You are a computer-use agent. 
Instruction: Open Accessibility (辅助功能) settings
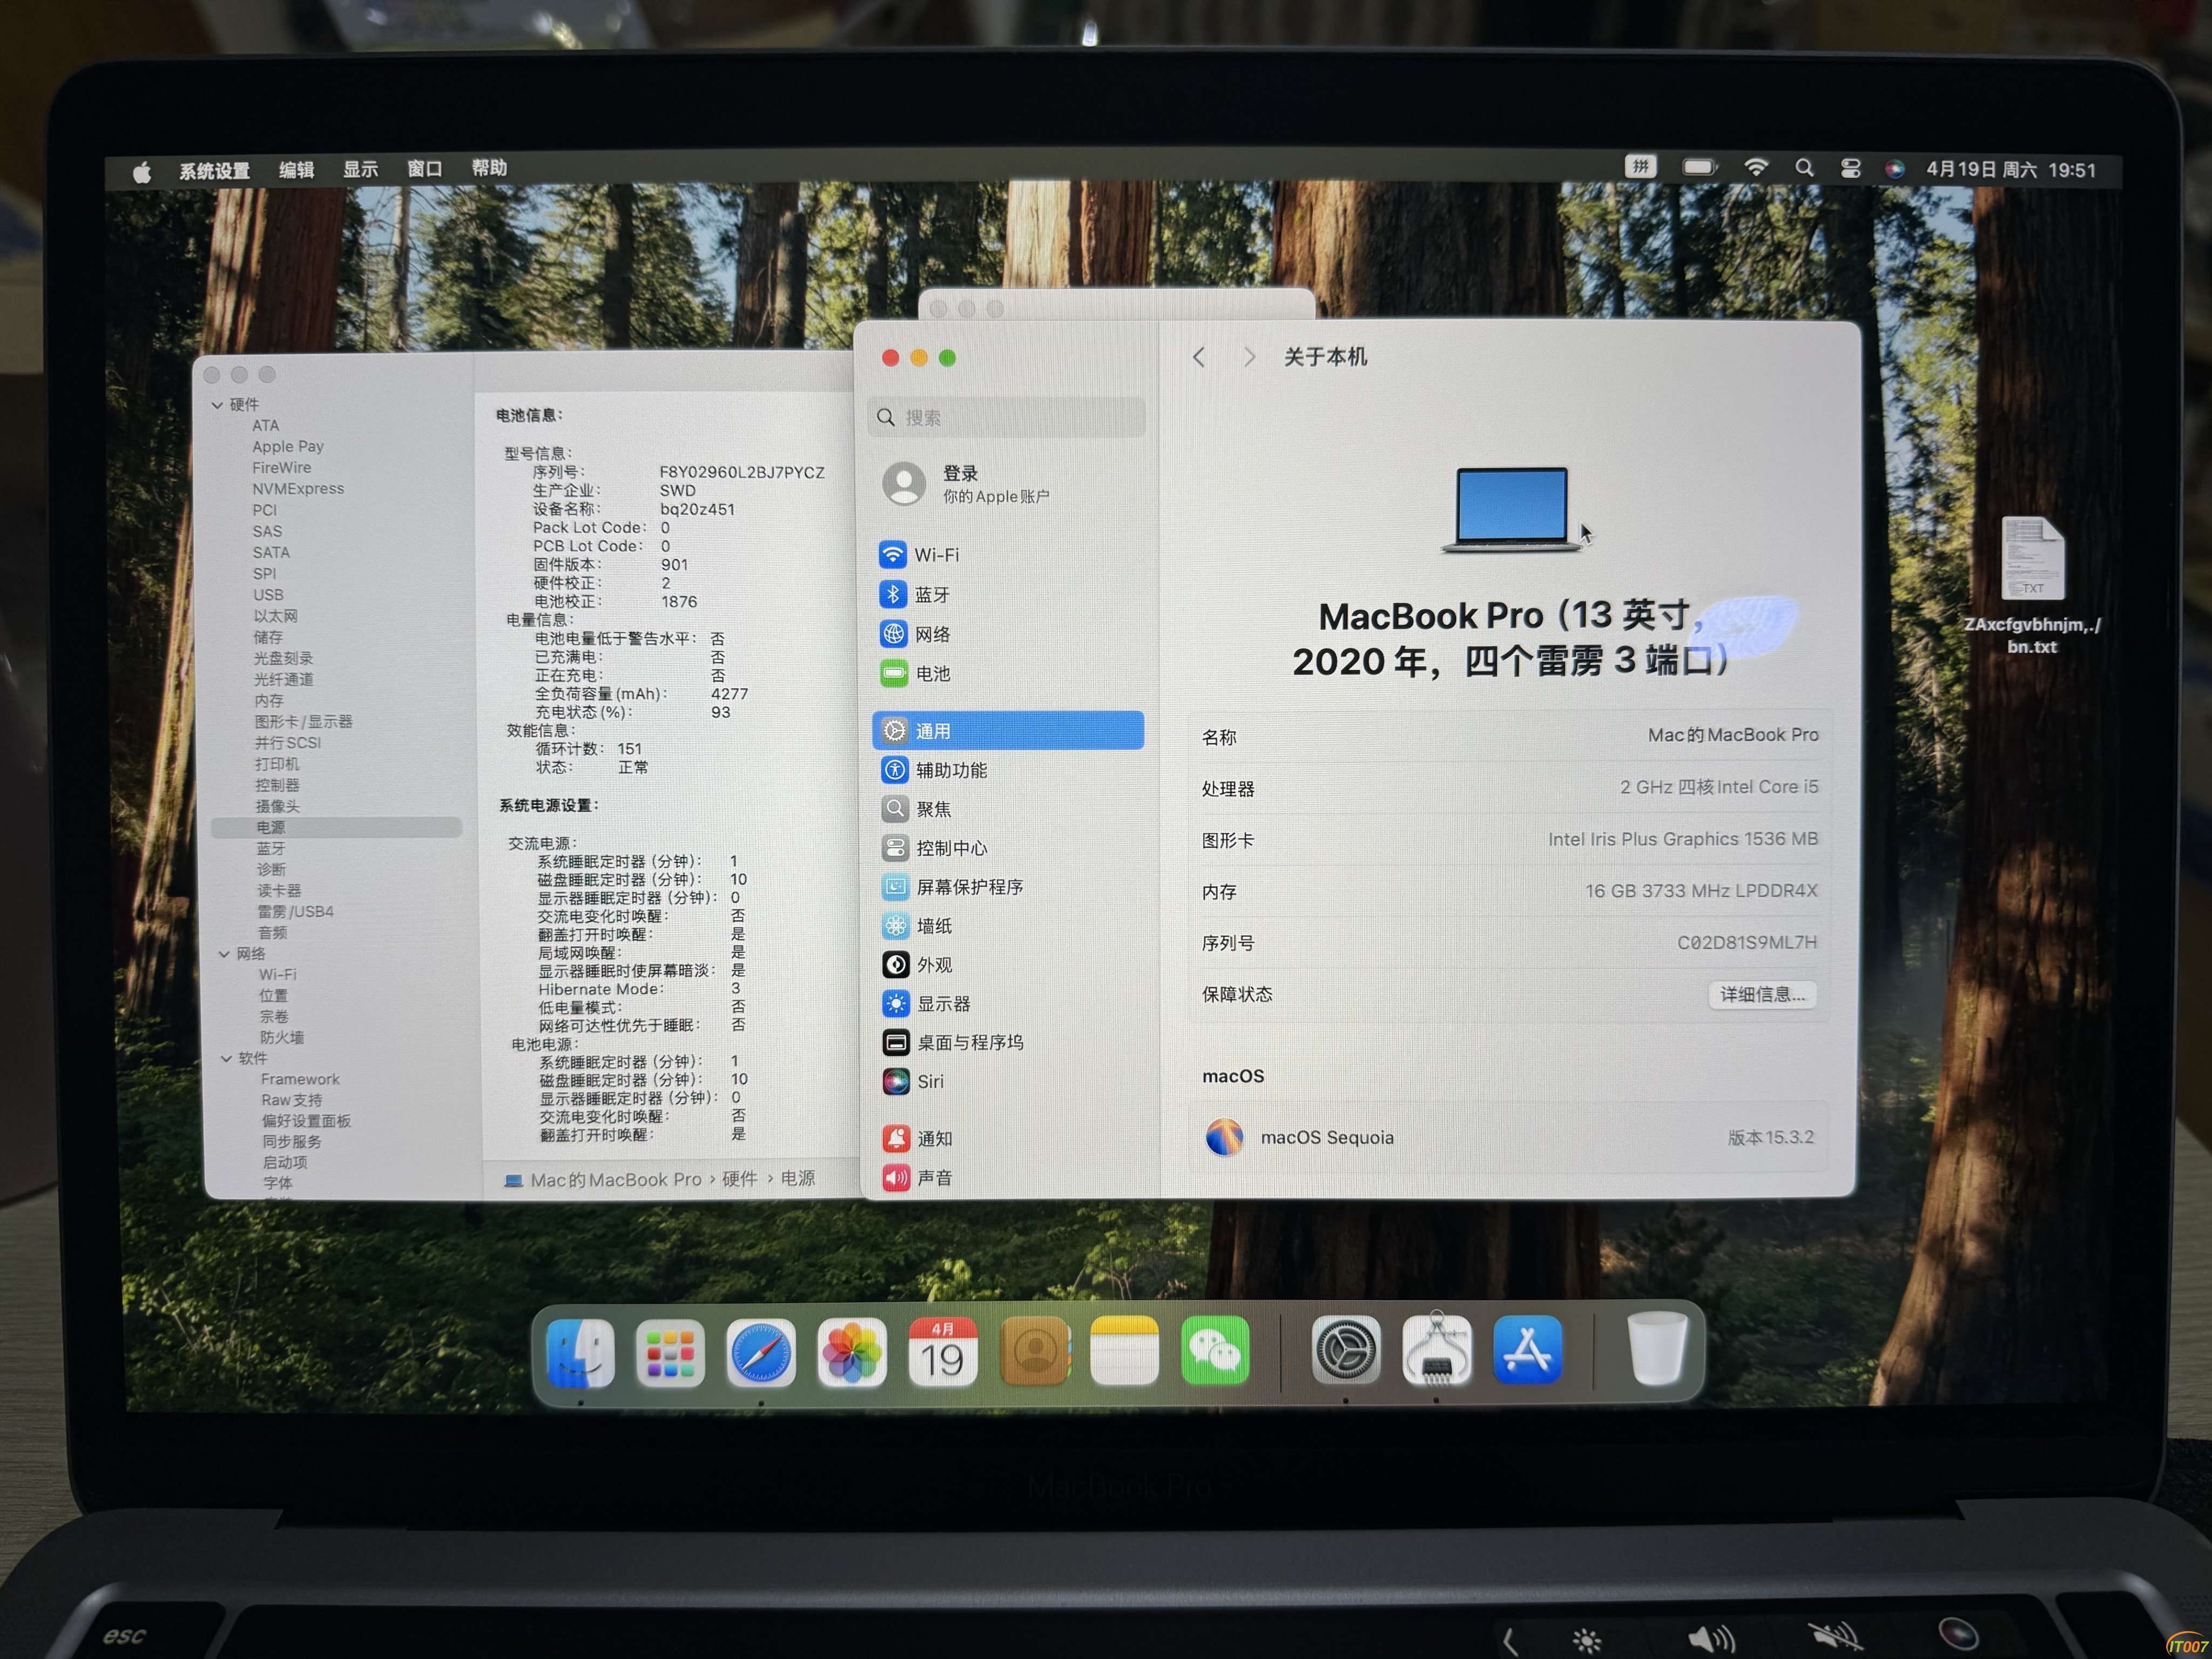[x=1008, y=770]
